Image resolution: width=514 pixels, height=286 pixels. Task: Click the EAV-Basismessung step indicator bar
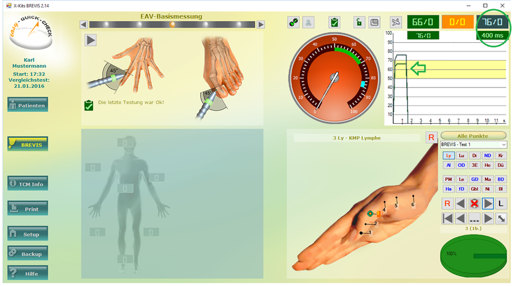172,24
